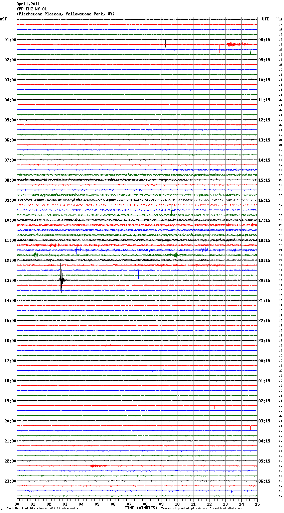The width and height of the screenshot is (284, 513).
Task: Select the 03:00 MST time label
Action: (x=10, y=80)
